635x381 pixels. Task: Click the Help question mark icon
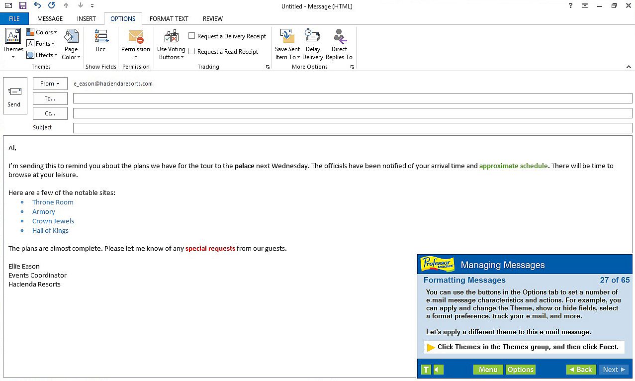coord(570,5)
